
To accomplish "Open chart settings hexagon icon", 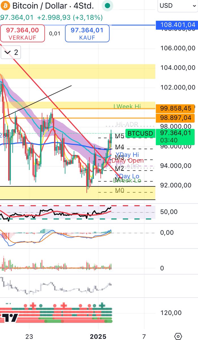I will click(178, 336).
